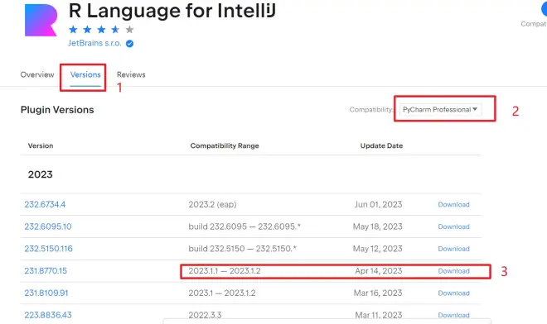The width and height of the screenshot is (547, 324).
Task: Click the third blue rating star
Action: pos(101,30)
